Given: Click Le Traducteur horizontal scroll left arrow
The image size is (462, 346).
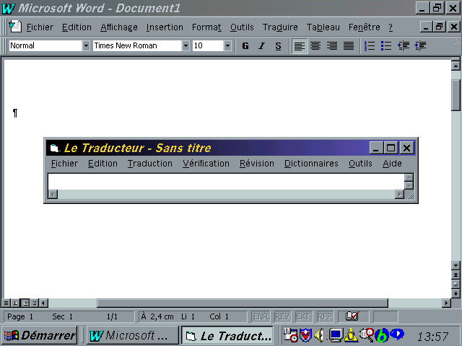Looking at the screenshot, I should point(53,194).
